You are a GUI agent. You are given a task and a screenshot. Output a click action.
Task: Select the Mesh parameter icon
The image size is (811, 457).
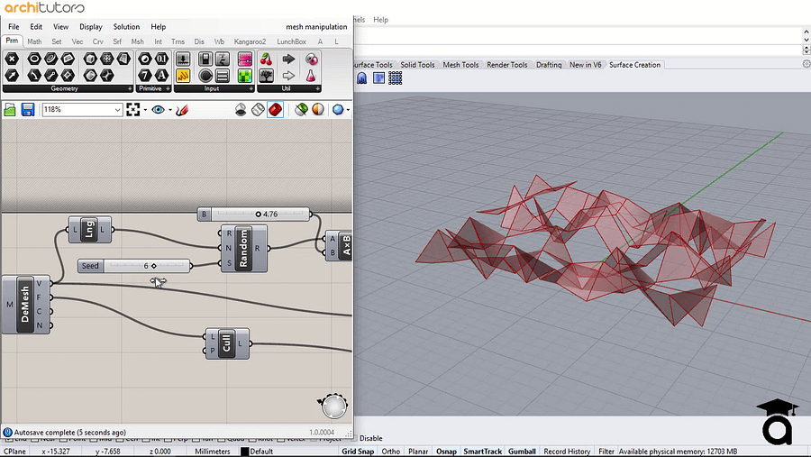(107, 59)
